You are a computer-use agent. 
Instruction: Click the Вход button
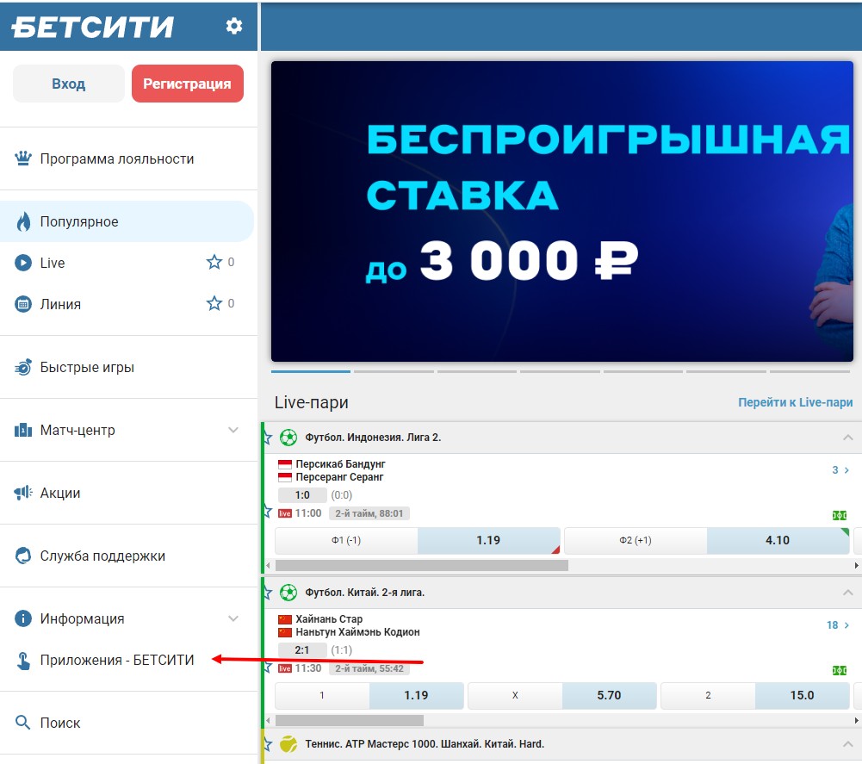click(x=69, y=84)
